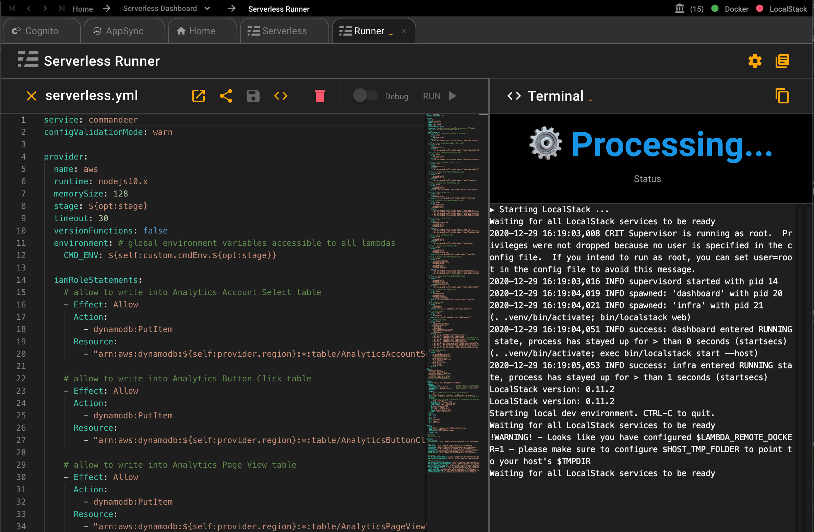Image resolution: width=814 pixels, height=532 pixels.
Task: Click the orange library icon in header
Action: click(782, 61)
